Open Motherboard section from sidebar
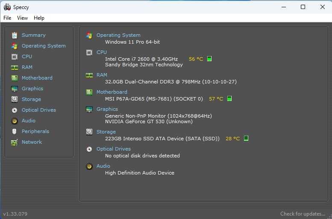 [x=37, y=78]
